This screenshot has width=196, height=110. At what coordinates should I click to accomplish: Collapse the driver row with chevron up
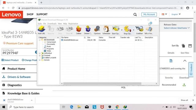(x=185, y=61)
